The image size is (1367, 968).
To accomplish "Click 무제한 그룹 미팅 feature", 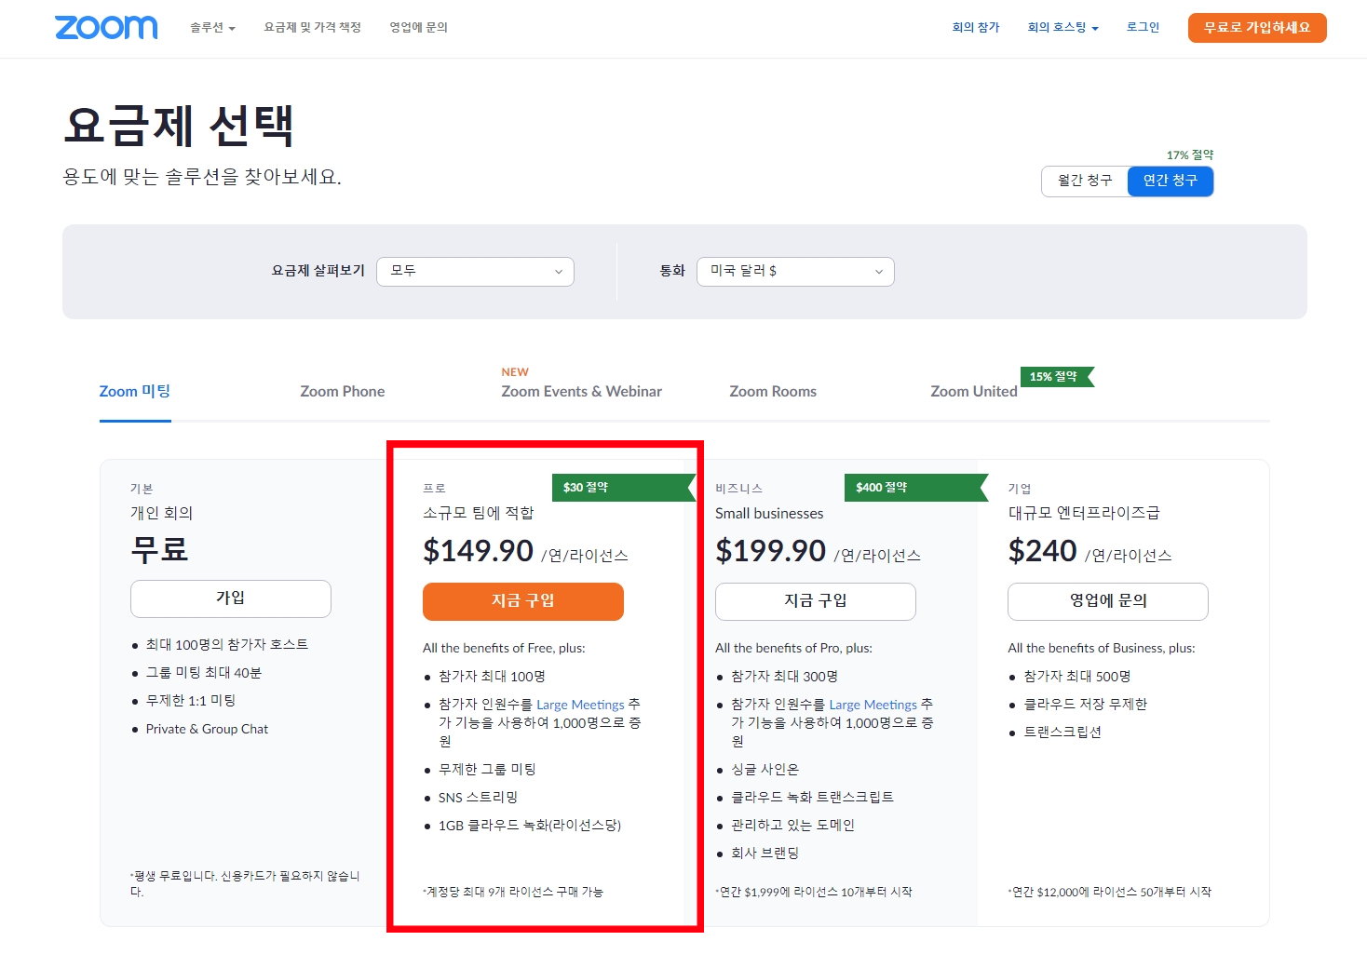I will tap(487, 770).
